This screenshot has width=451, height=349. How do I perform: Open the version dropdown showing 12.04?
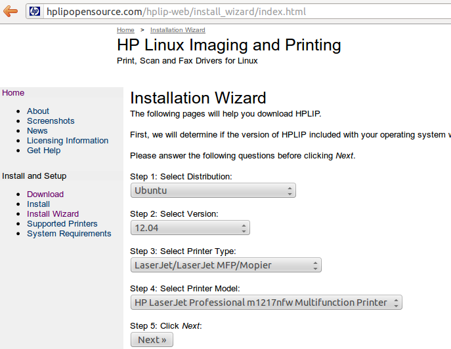click(x=190, y=228)
